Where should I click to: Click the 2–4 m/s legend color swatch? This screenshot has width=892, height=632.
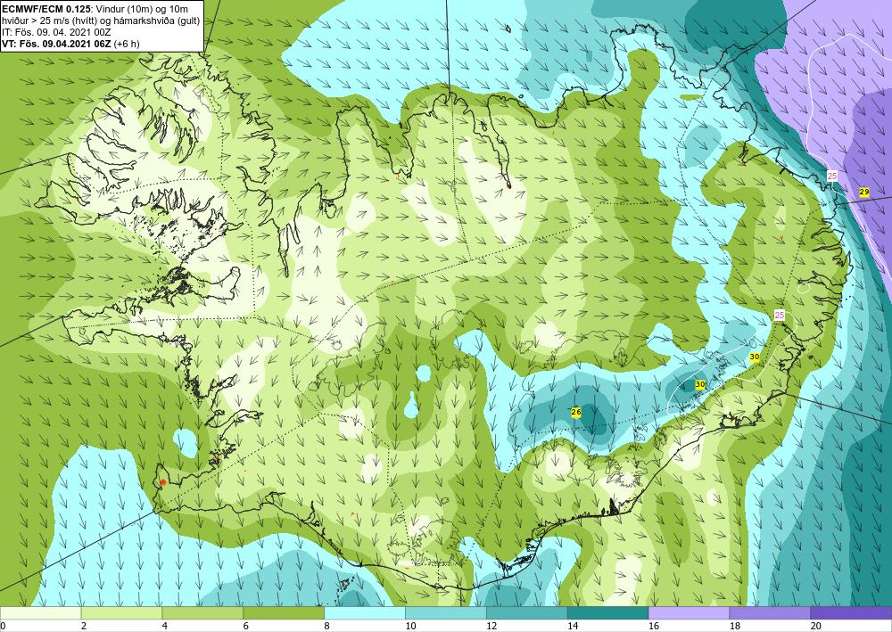[121, 613]
